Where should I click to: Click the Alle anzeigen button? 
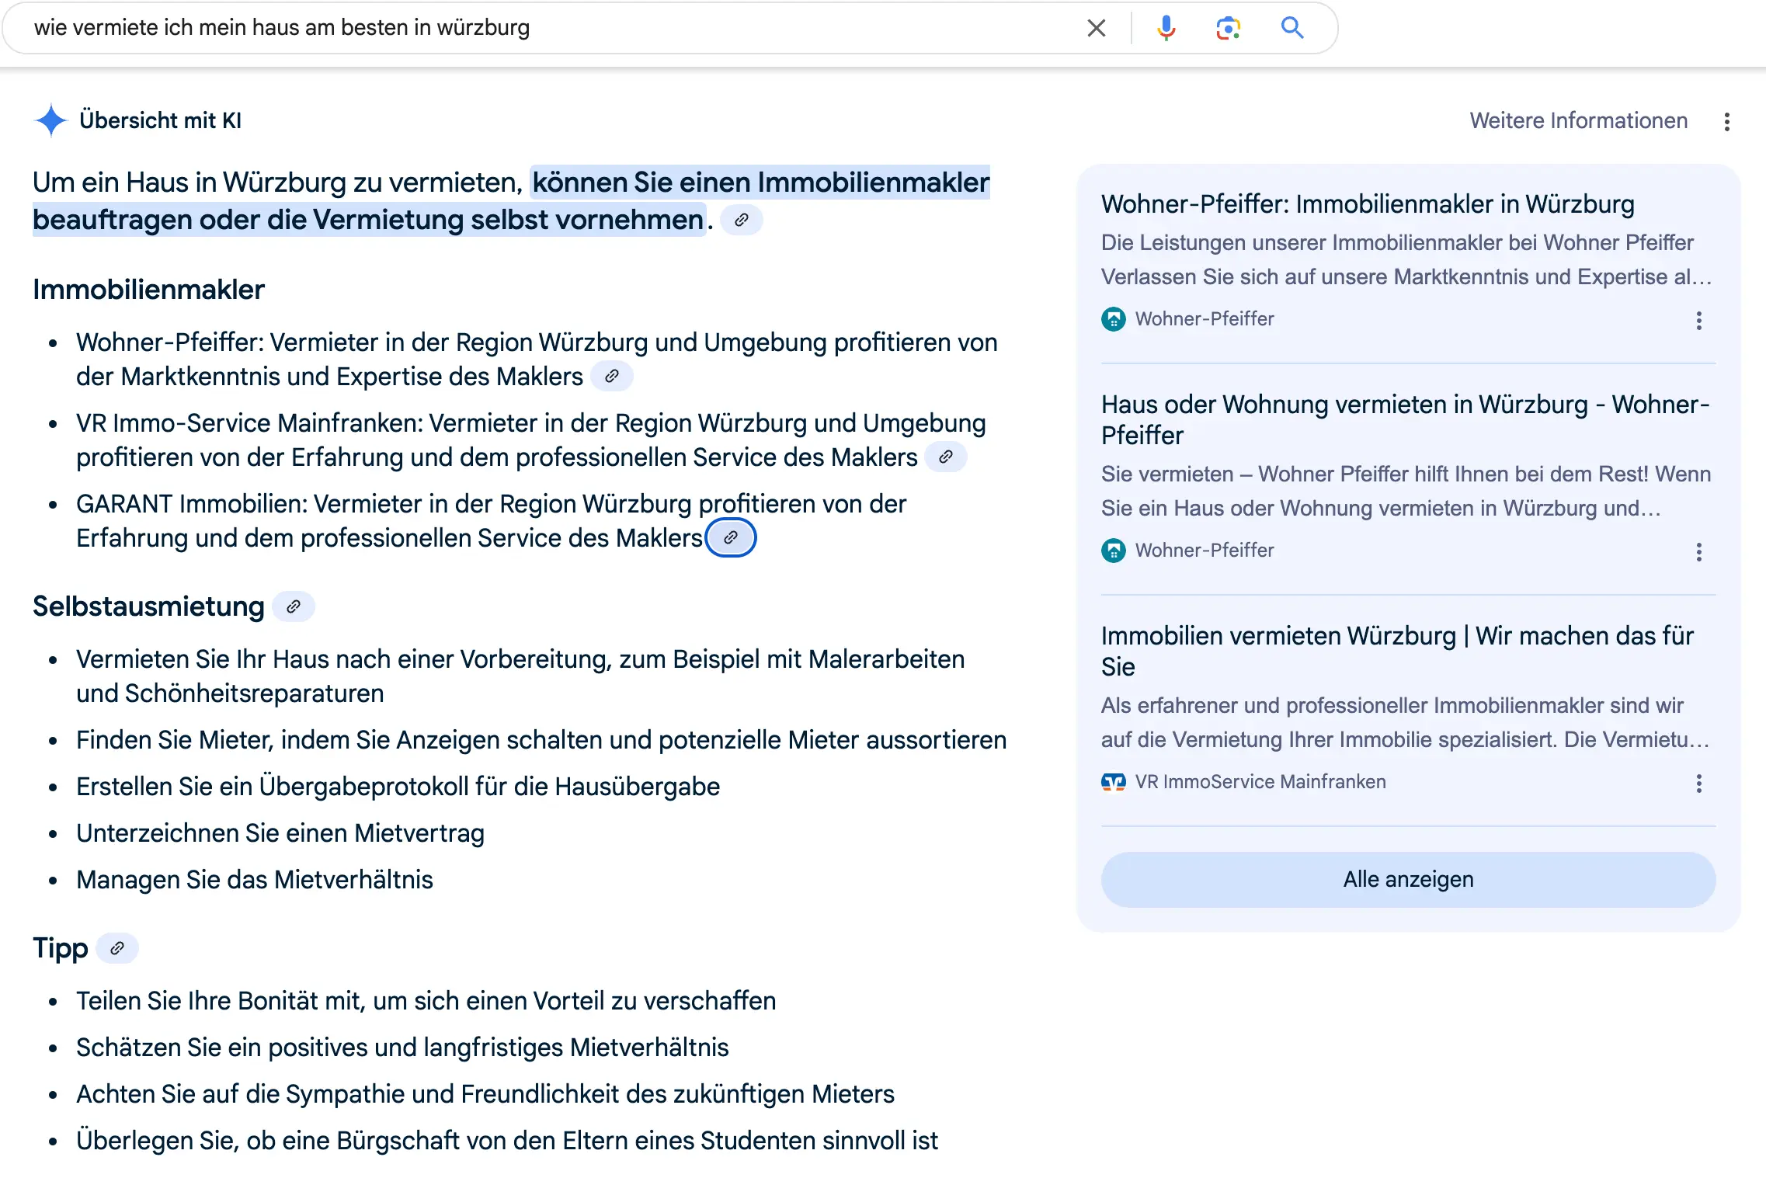click(1408, 879)
